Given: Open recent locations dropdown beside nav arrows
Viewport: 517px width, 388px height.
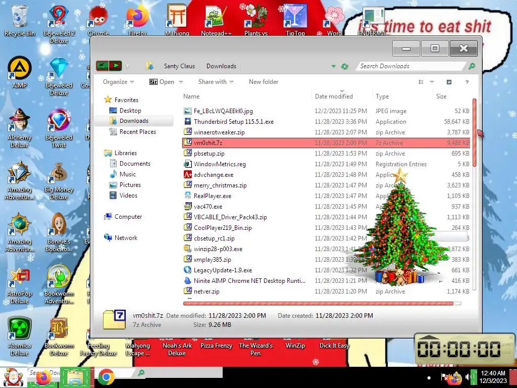Looking at the screenshot, I should [x=127, y=67].
